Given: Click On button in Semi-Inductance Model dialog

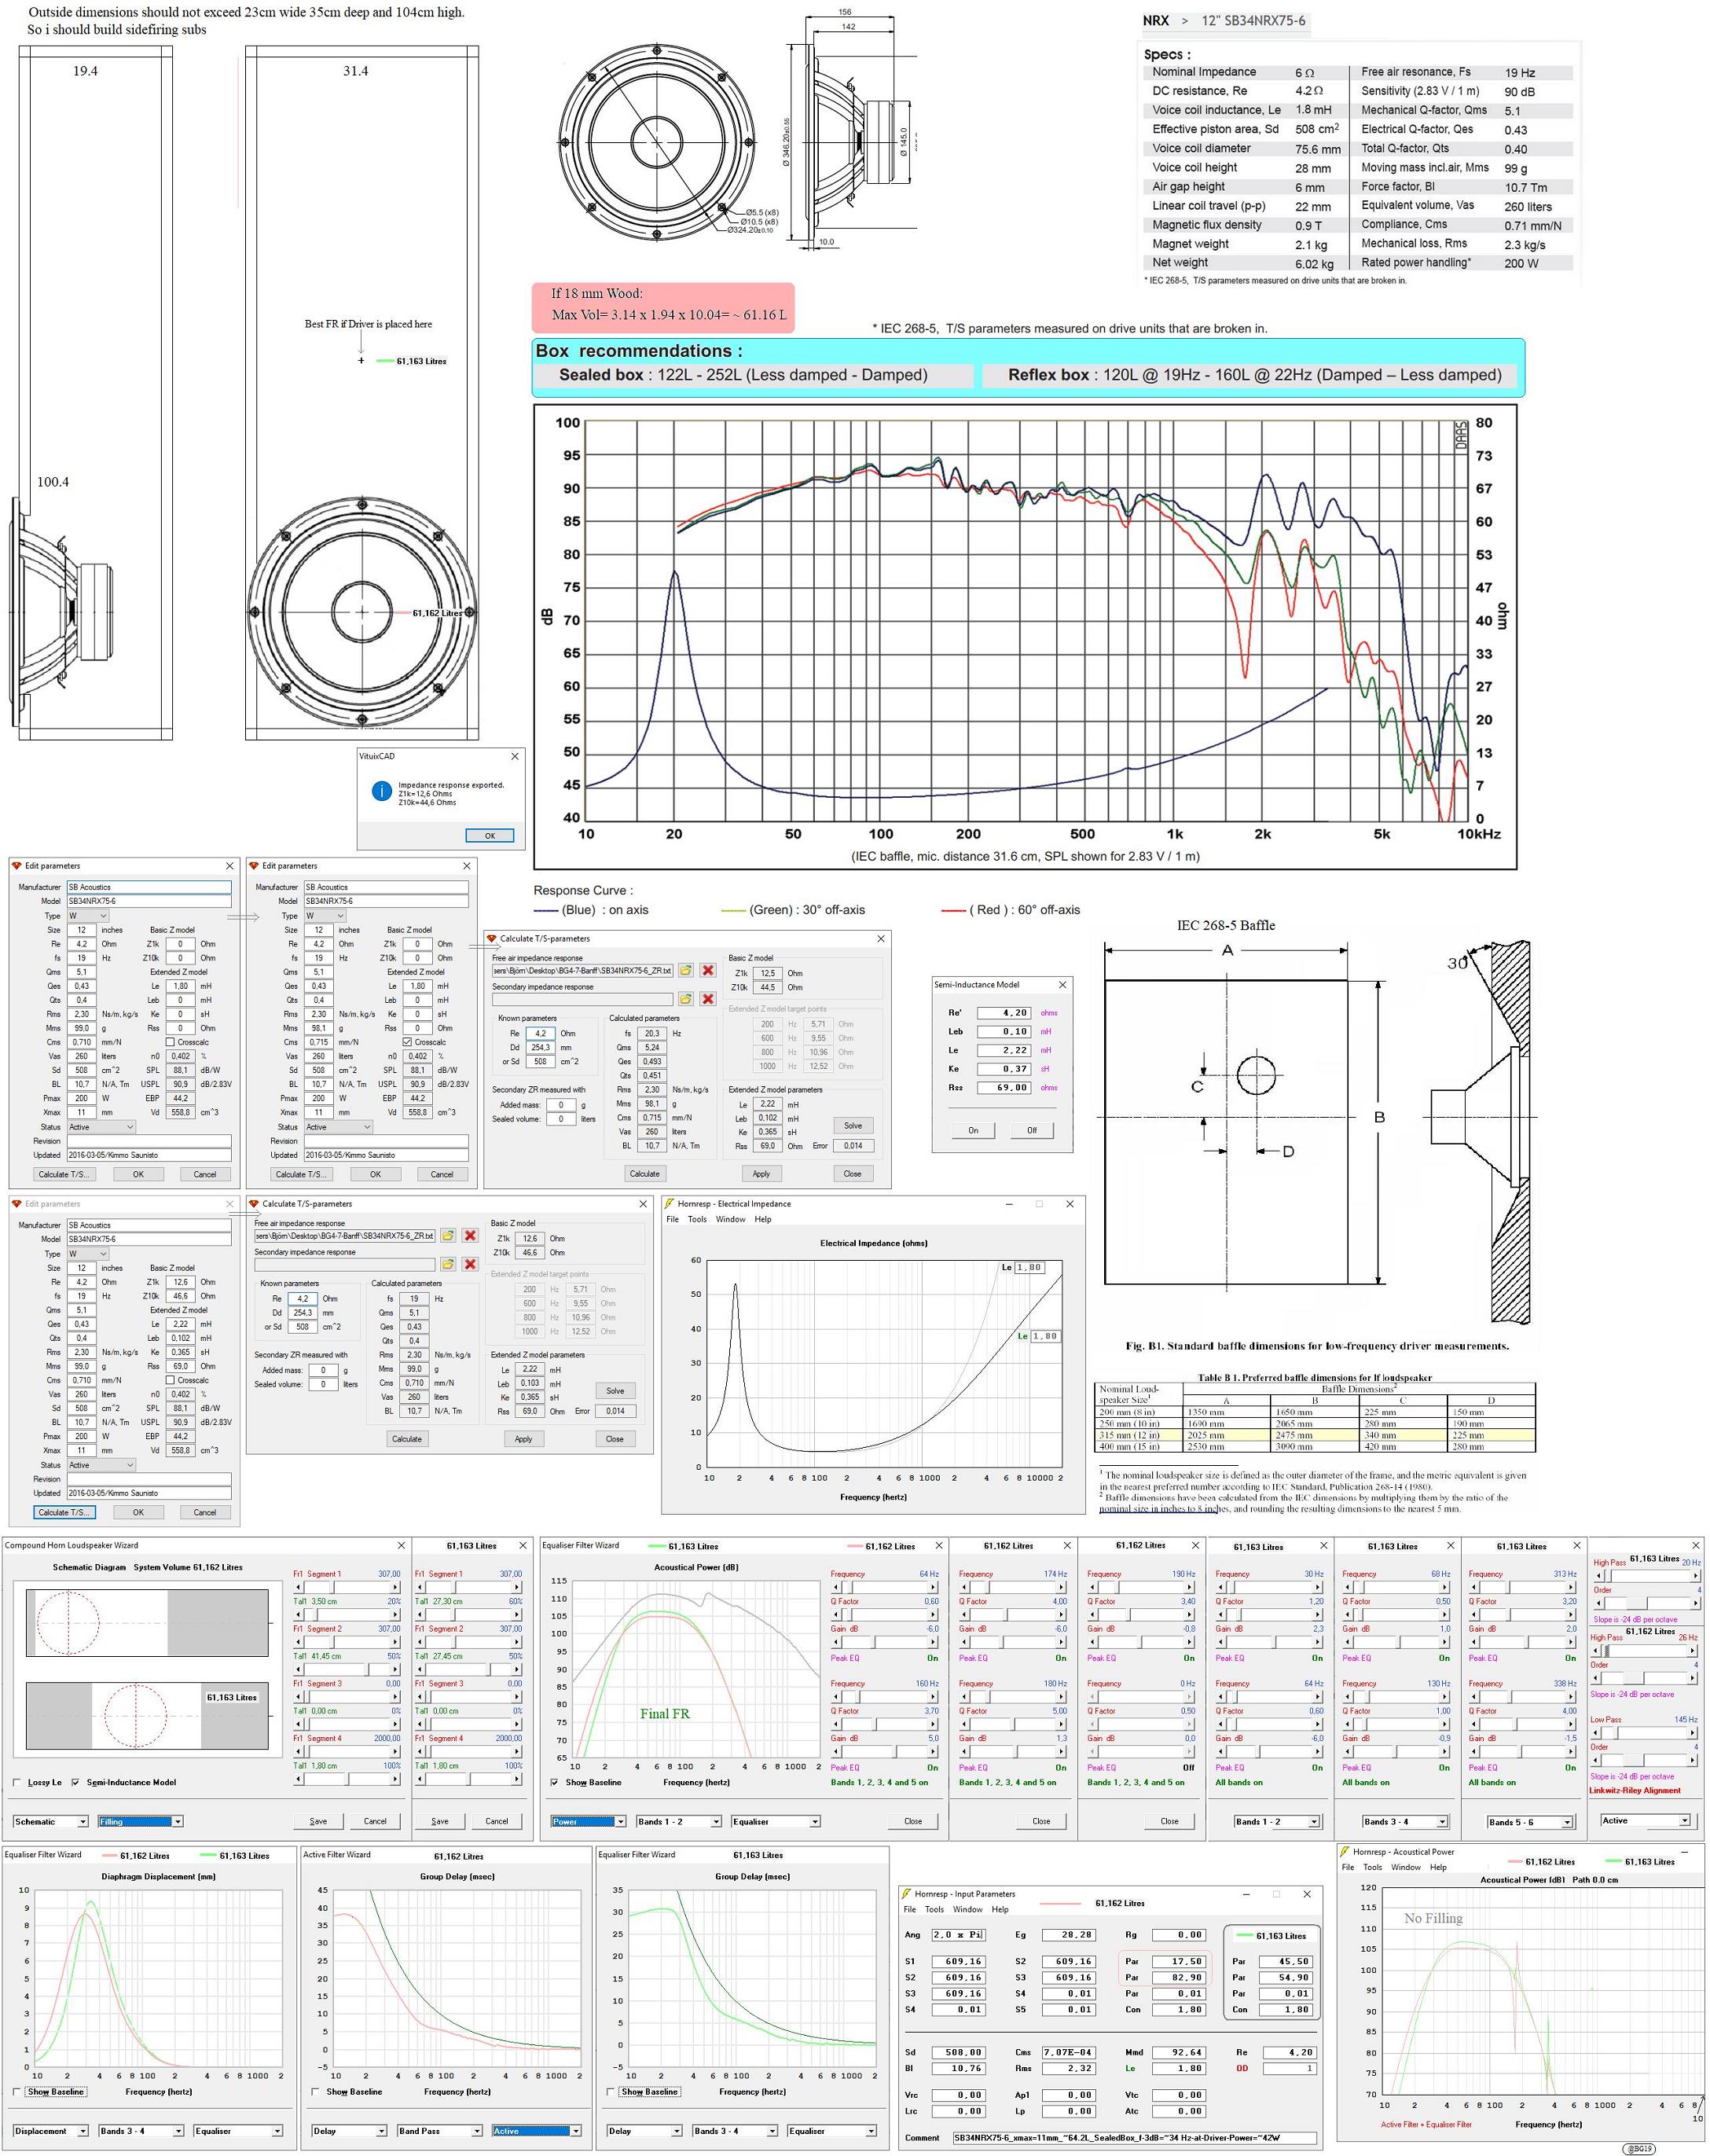Looking at the screenshot, I should coord(973,1130).
